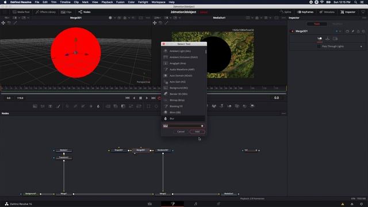Open the Fusion menu
This screenshot has height=207, width=368.
click(x=120, y=2)
